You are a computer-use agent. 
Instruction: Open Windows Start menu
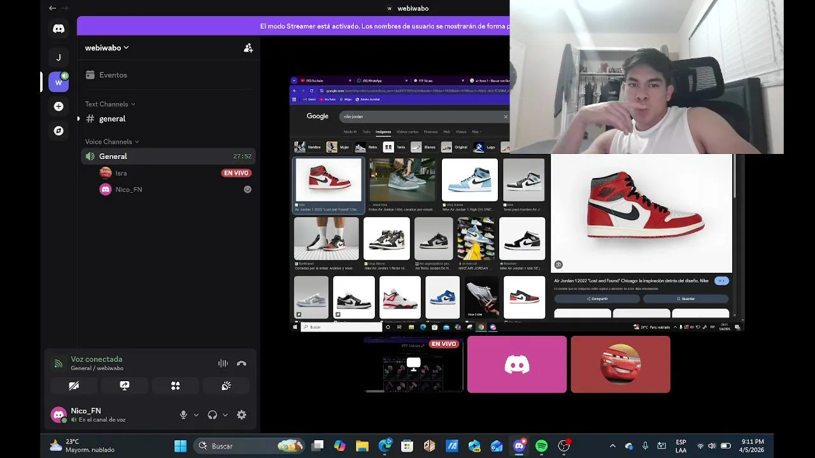[x=181, y=446]
